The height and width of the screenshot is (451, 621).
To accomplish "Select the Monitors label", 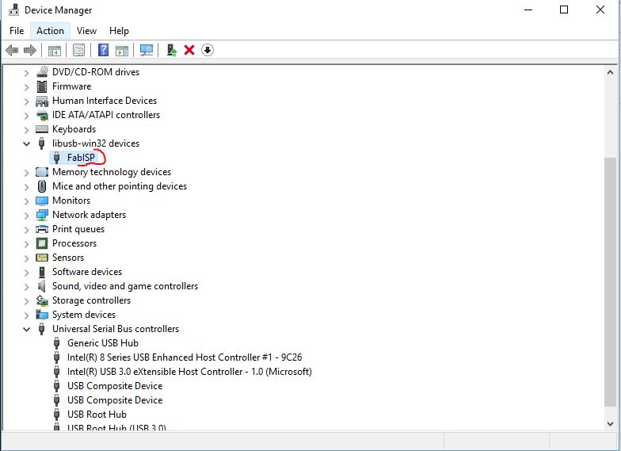I will (x=71, y=201).
